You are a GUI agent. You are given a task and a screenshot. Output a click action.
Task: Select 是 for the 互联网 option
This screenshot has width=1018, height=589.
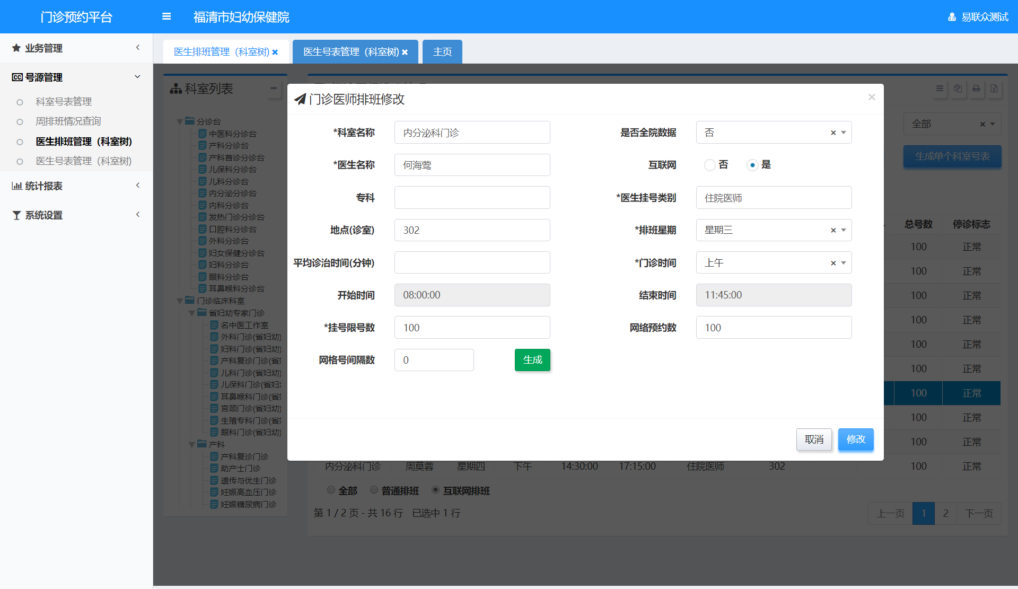coord(752,165)
